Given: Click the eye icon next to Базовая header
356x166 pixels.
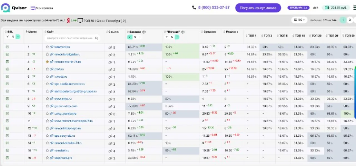Looking at the screenshot, I should [x=144, y=32].
